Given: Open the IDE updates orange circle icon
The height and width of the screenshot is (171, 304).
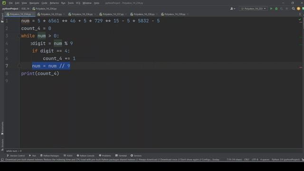Looking at the screenshot, I should [298, 9].
